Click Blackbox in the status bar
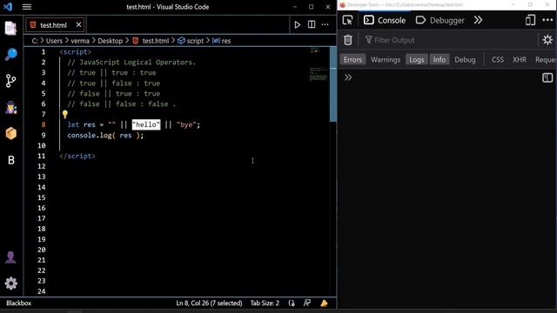 [18, 303]
